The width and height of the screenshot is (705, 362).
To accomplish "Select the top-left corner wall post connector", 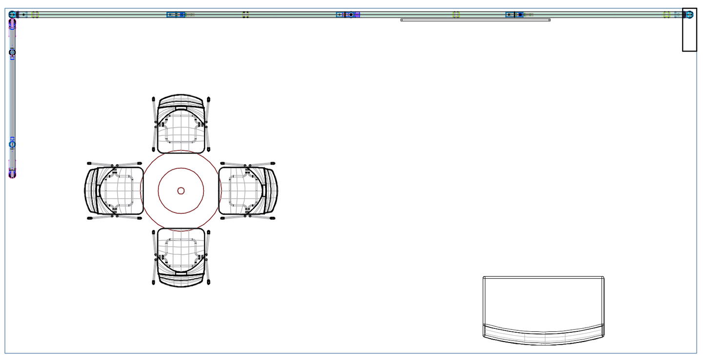I will 13,15.
